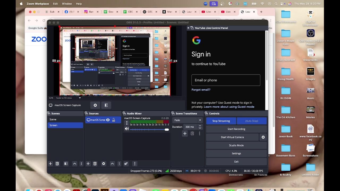The image size is (340, 191).
Task: Remove transition using the Scene Transitions trash icon
Action: pyautogui.click(x=192, y=133)
